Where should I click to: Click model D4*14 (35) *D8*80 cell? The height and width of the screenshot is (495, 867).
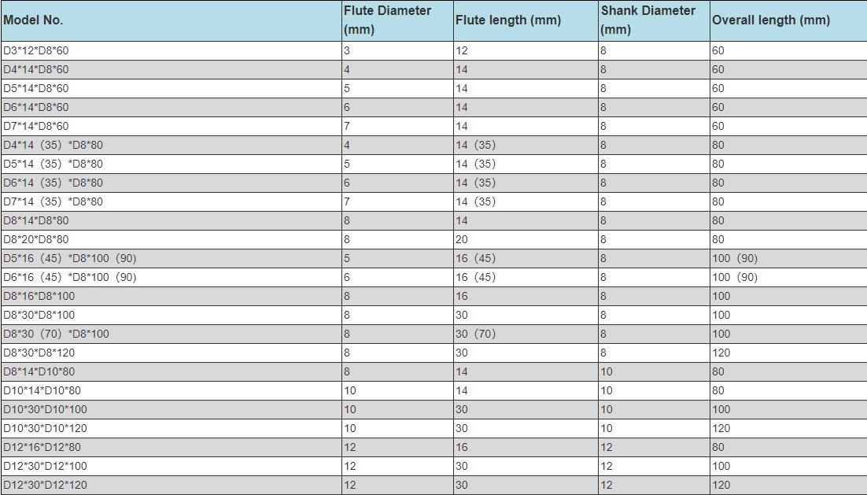(172, 145)
